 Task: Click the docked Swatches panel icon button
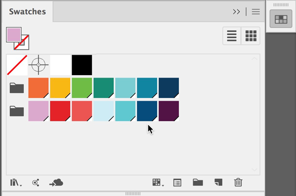pos(281,19)
